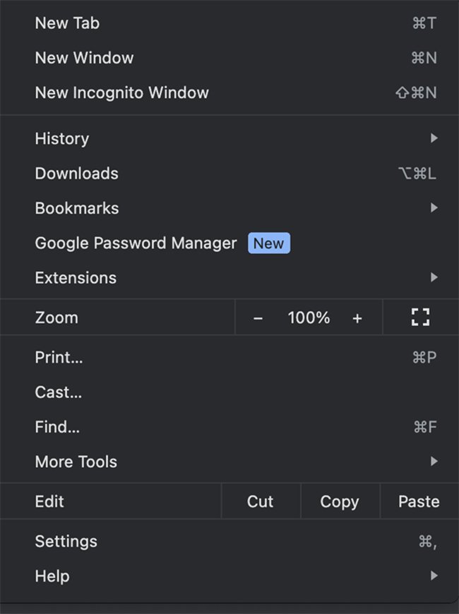Open a New Window
The image size is (459, 614).
[x=84, y=58]
